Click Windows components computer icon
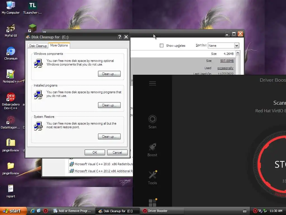 click(x=38, y=63)
